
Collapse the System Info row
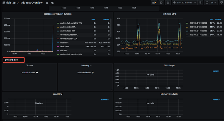pos(11,60)
